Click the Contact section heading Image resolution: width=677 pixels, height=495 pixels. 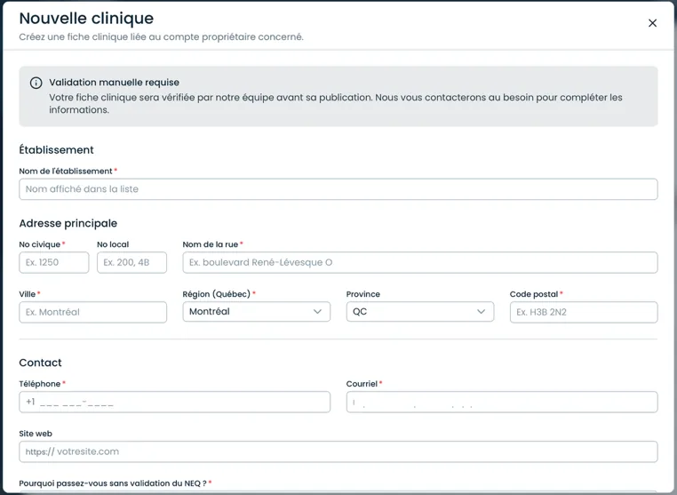[40, 363]
